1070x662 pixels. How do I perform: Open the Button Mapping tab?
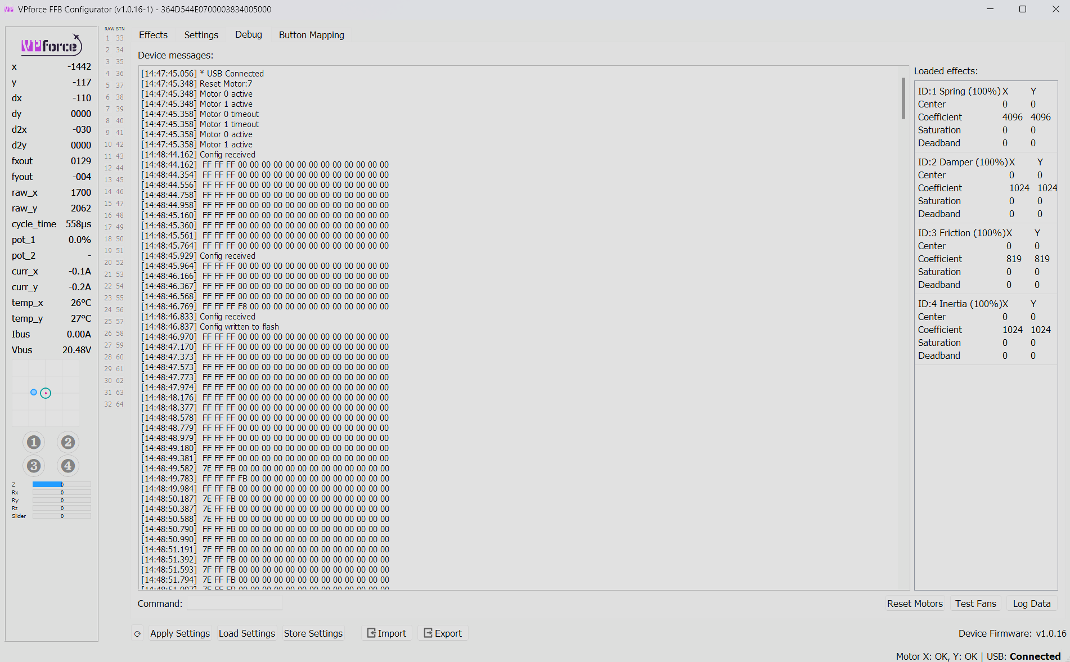point(311,34)
